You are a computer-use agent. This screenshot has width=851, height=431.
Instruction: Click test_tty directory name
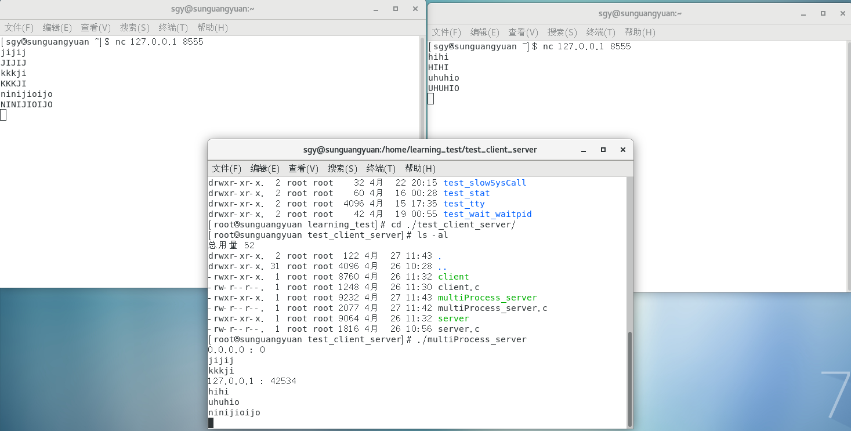pos(464,204)
